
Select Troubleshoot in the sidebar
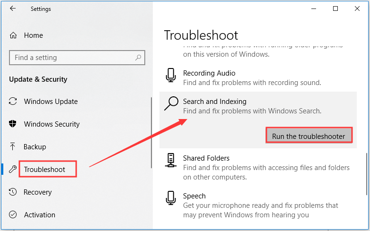(44, 170)
